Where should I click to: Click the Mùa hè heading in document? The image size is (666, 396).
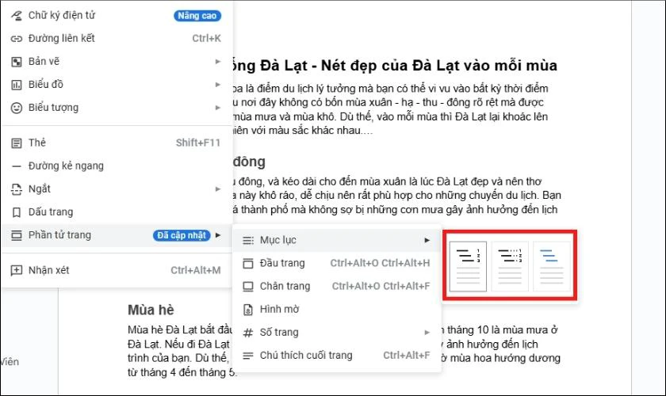pyautogui.click(x=151, y=310)
